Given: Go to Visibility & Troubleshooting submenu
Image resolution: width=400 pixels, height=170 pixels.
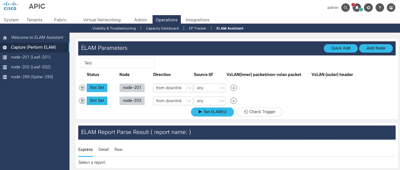Looking at the screenshot, I should [114, 28].
